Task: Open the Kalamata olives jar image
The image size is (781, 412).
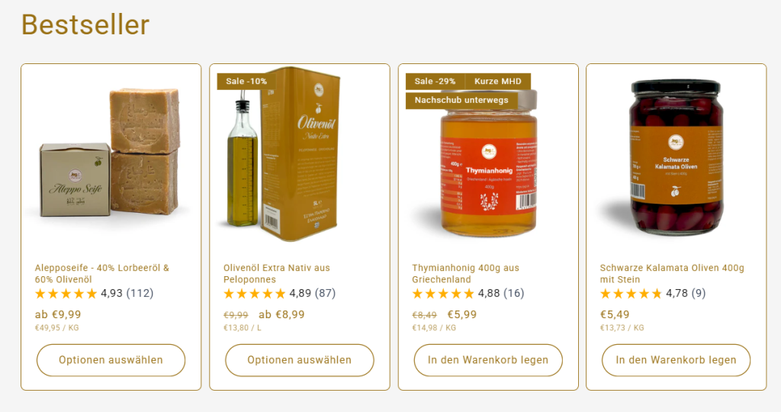Action: tap(676, 157)
